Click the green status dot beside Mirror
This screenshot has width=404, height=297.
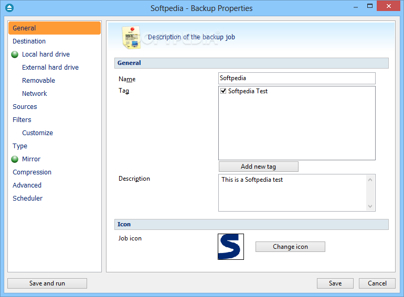15,159
